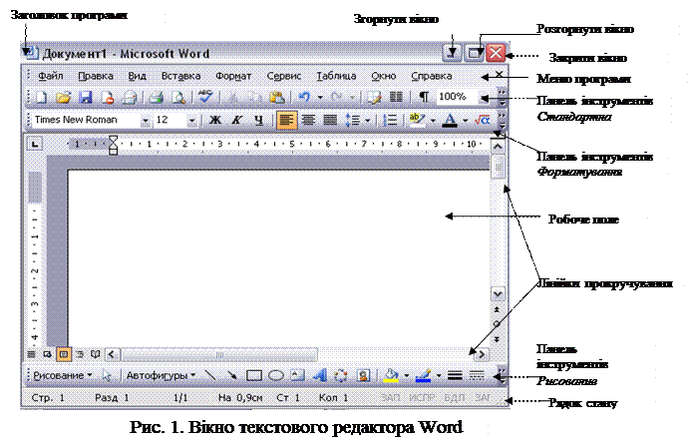Switch to Print Layout view button
The height and width of the screenshot is (443, 690).
[64, 354]
